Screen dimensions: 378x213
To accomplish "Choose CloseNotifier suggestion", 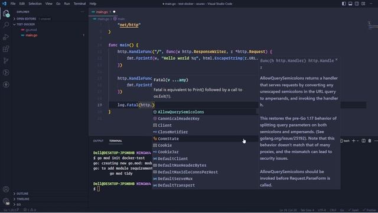I will tap(205, 132).
